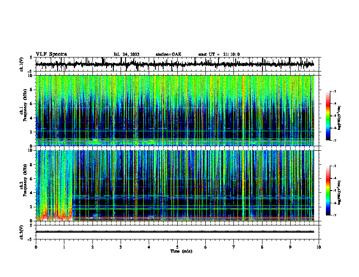The image size is (359, 277).
Task: Click the VLF Spectra title text
Action: point(51,54)
